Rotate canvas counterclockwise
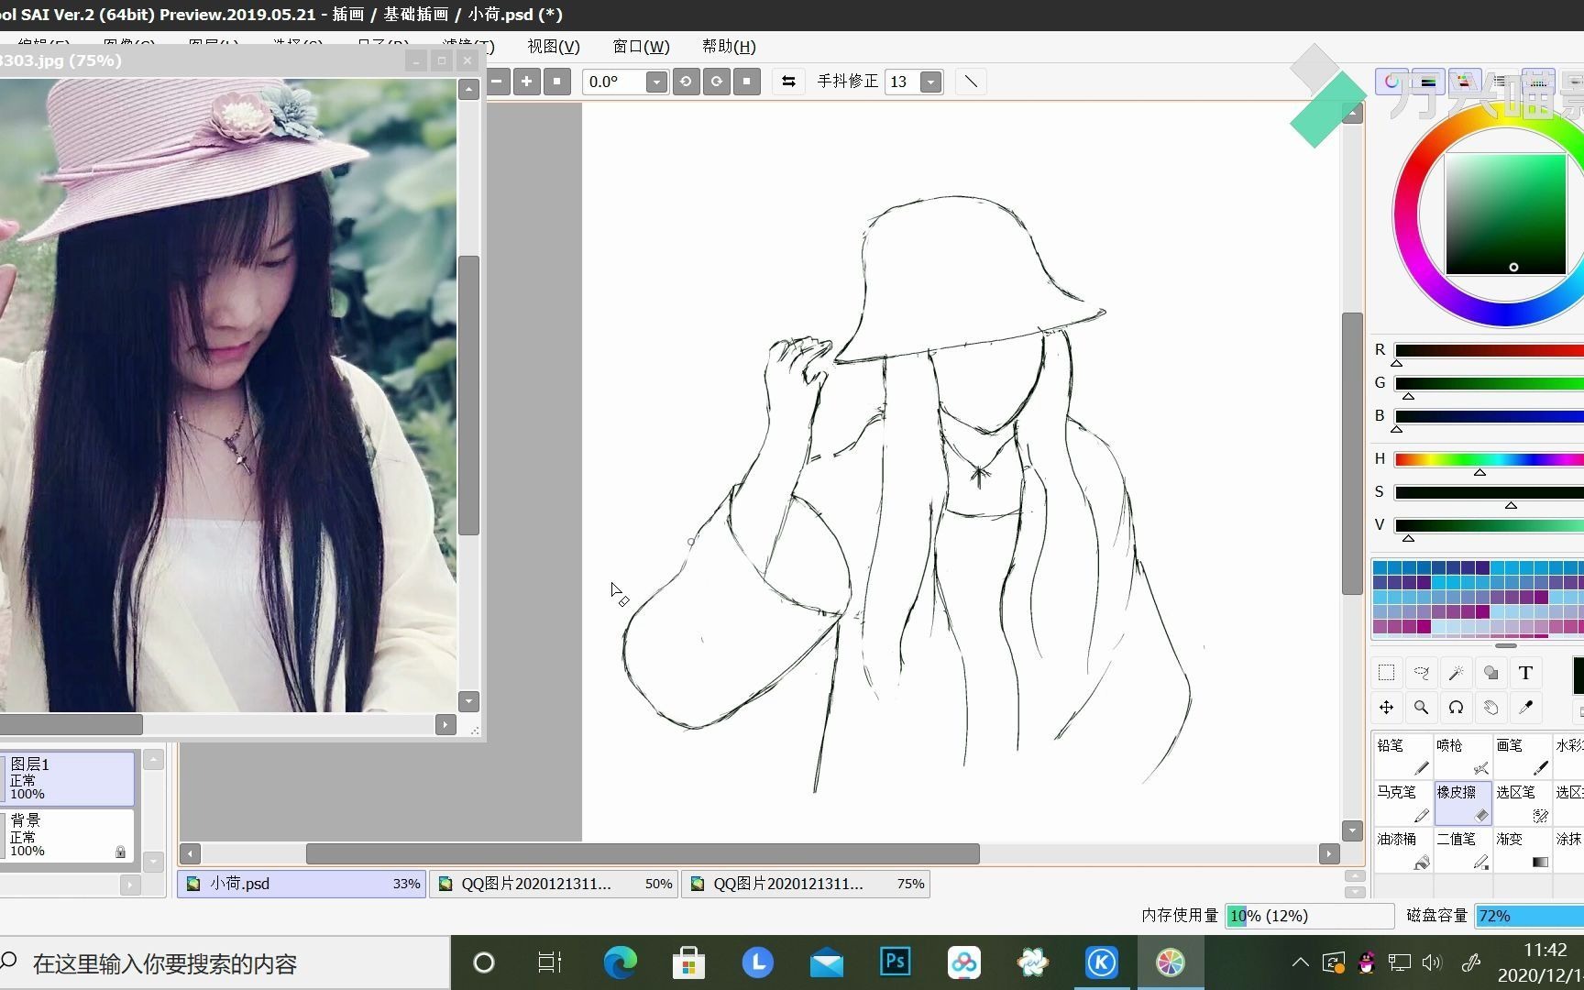Viewport: 1584px width, 990px height. (x=686, y=82)
